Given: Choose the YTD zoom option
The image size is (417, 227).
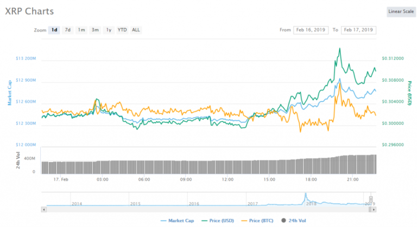Looking at the screenshot, I should [x=122, y=30].
